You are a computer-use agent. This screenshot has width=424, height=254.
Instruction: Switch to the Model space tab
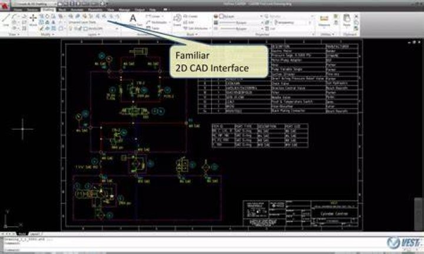click(x=22, y=234)
